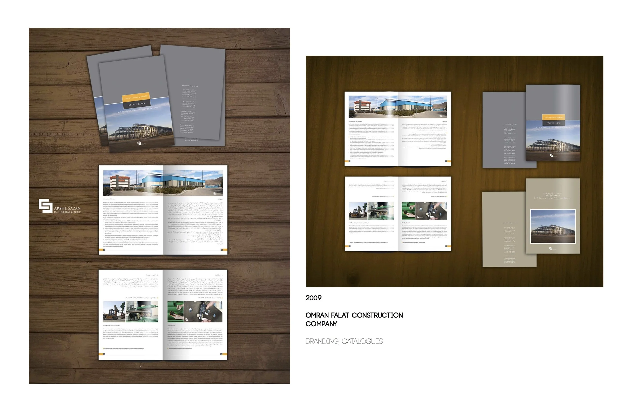Click the orange page-number tab on left middle spread's left page

pos(101,250)
